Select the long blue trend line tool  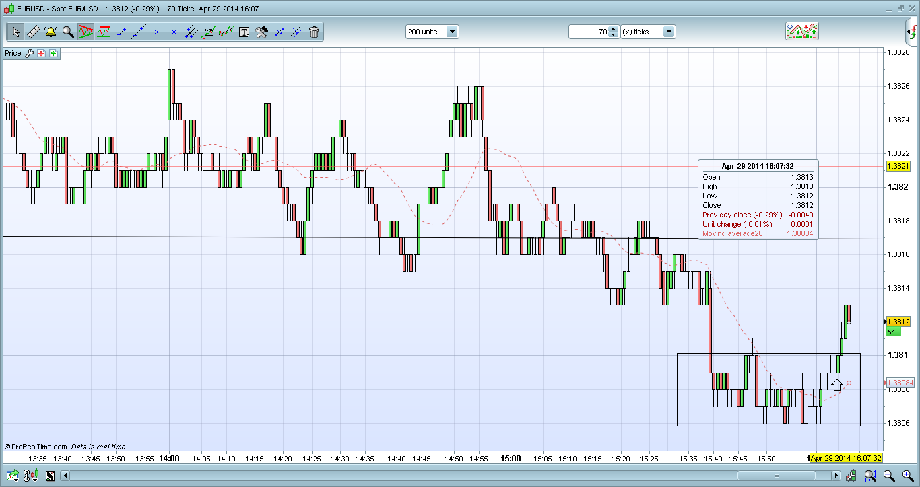pos(139,32)
